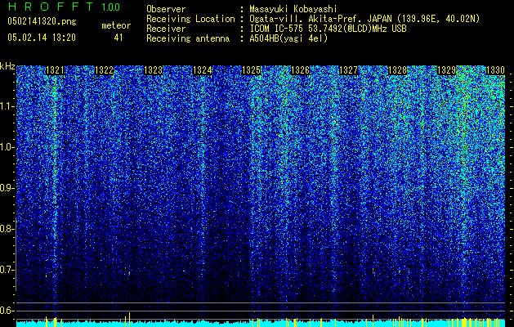Viewport: 514px width, 327px height.
Task: Click the 1328 time marker
Action: [x=397, y=70]
